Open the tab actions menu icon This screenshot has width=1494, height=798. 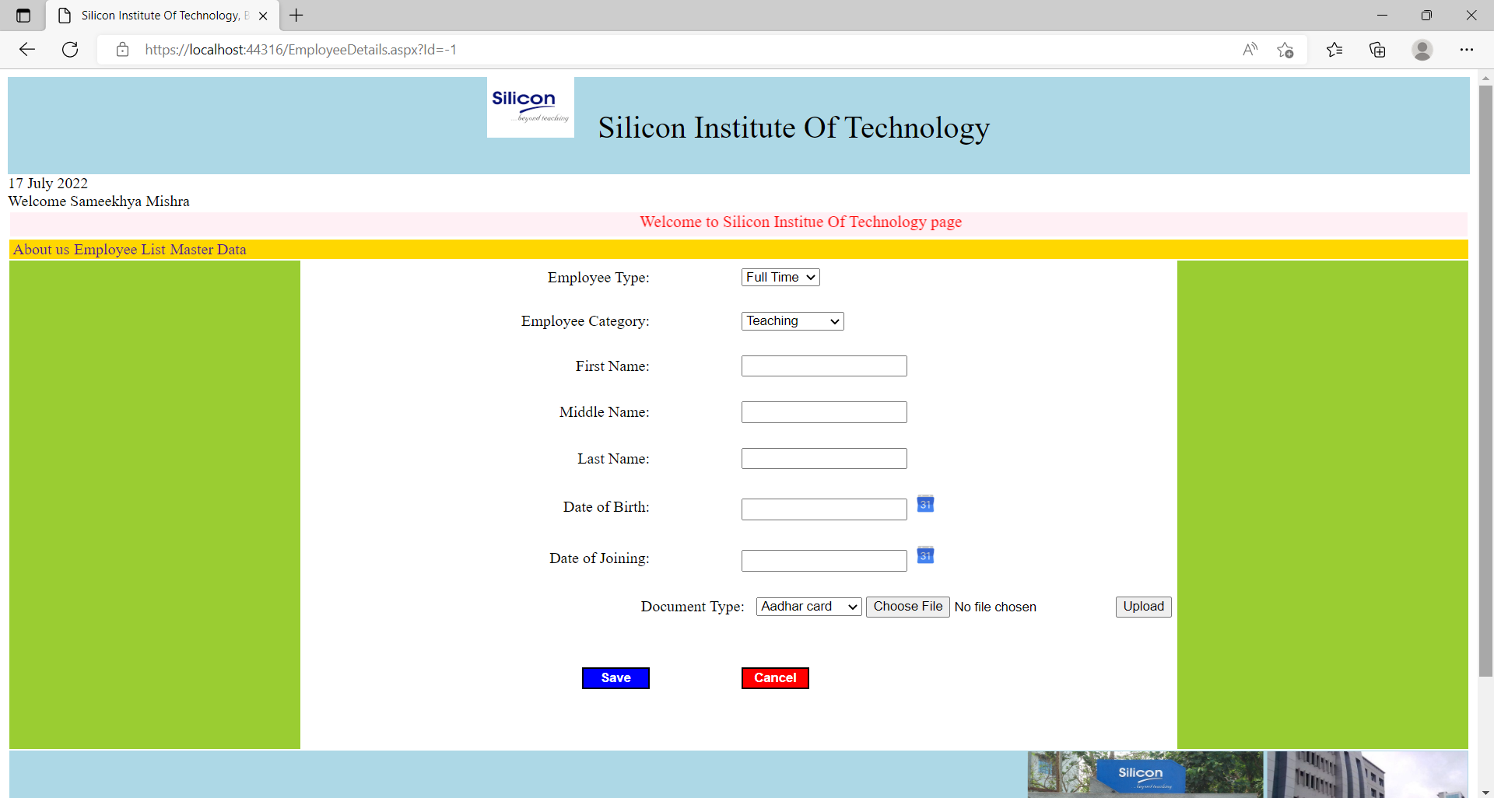click(x=23, y=15)
